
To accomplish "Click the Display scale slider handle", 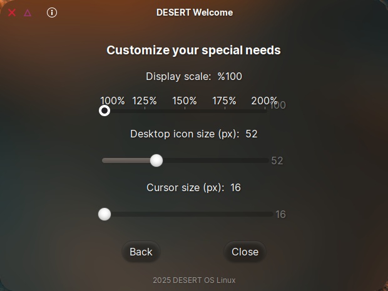I will tap(105, 111).
